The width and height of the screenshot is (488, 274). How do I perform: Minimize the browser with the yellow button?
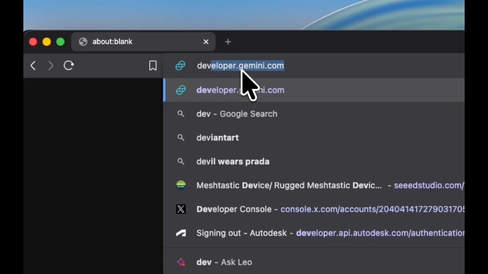[47, 42]
